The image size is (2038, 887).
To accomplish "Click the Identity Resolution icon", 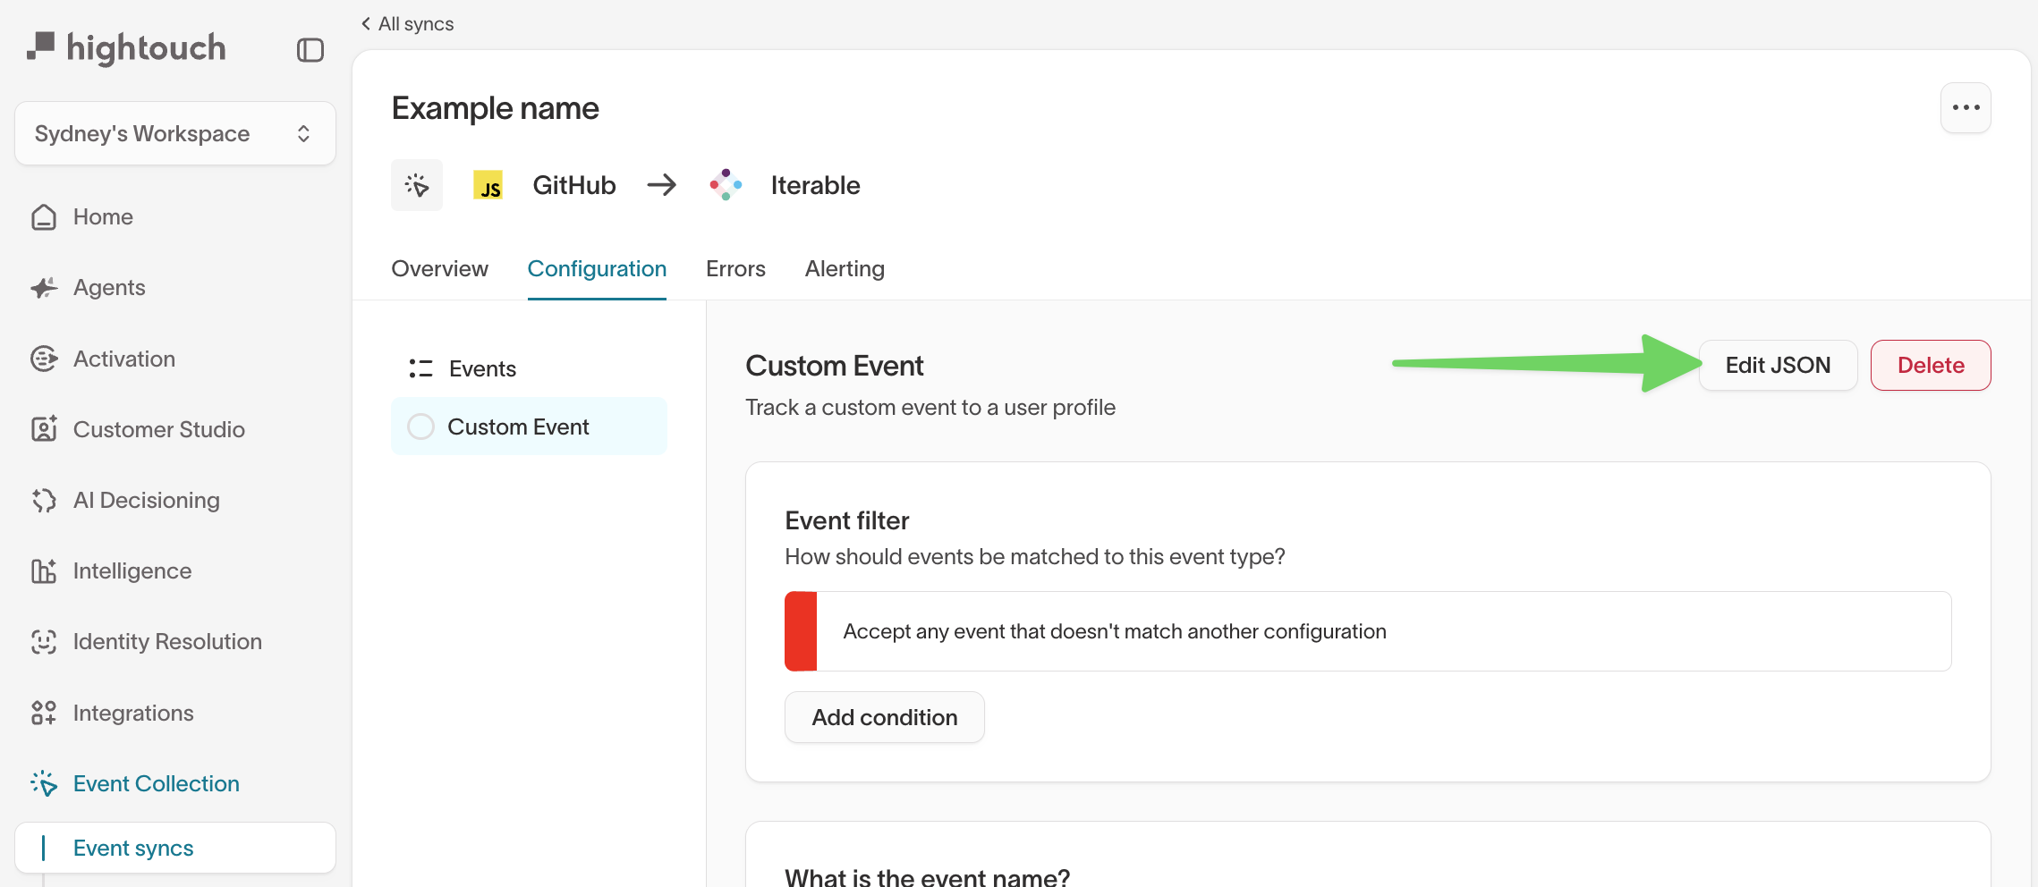I will (44, 641).
